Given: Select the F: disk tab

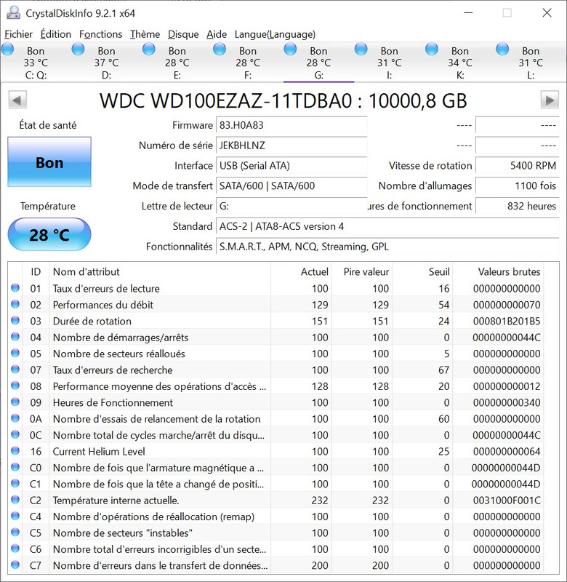Looking at the screenshot, I should (x=248, y=62).
